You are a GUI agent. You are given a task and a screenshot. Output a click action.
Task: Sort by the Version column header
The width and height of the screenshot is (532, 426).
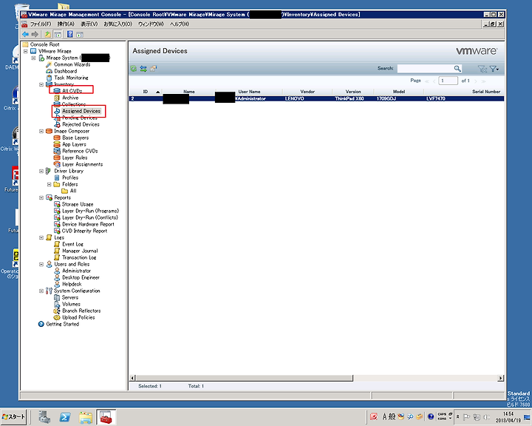[x=353, y=92]
